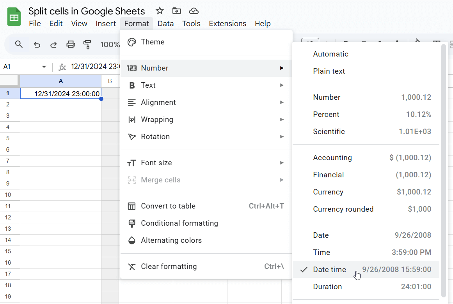Open the Extensions menu
This screenshot has height=304, width=453.
[x=227, y=23]
